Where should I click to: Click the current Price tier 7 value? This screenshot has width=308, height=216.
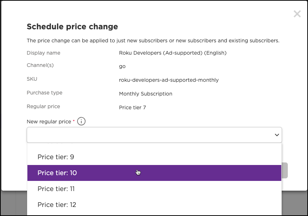pos(132,107)
